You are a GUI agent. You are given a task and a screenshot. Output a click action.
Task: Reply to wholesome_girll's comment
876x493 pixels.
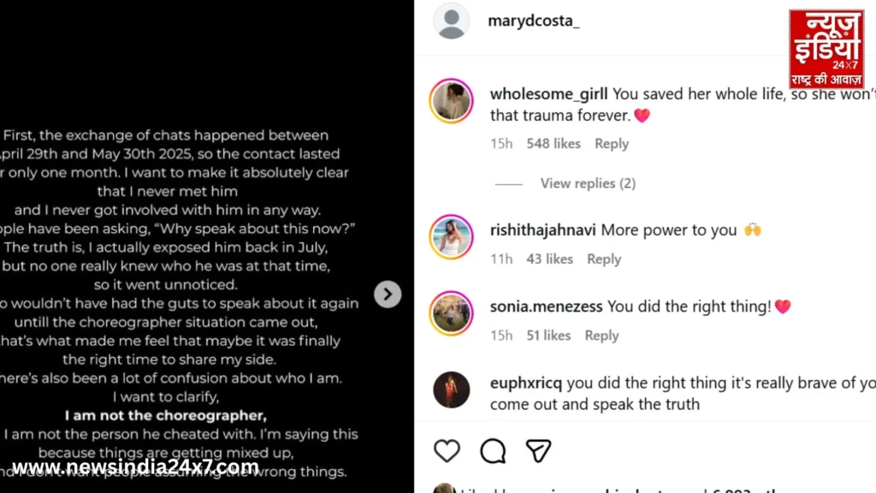[611, 144]
